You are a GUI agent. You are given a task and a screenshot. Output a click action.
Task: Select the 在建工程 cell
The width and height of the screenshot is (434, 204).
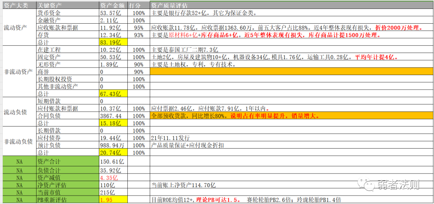click(68, 50)
